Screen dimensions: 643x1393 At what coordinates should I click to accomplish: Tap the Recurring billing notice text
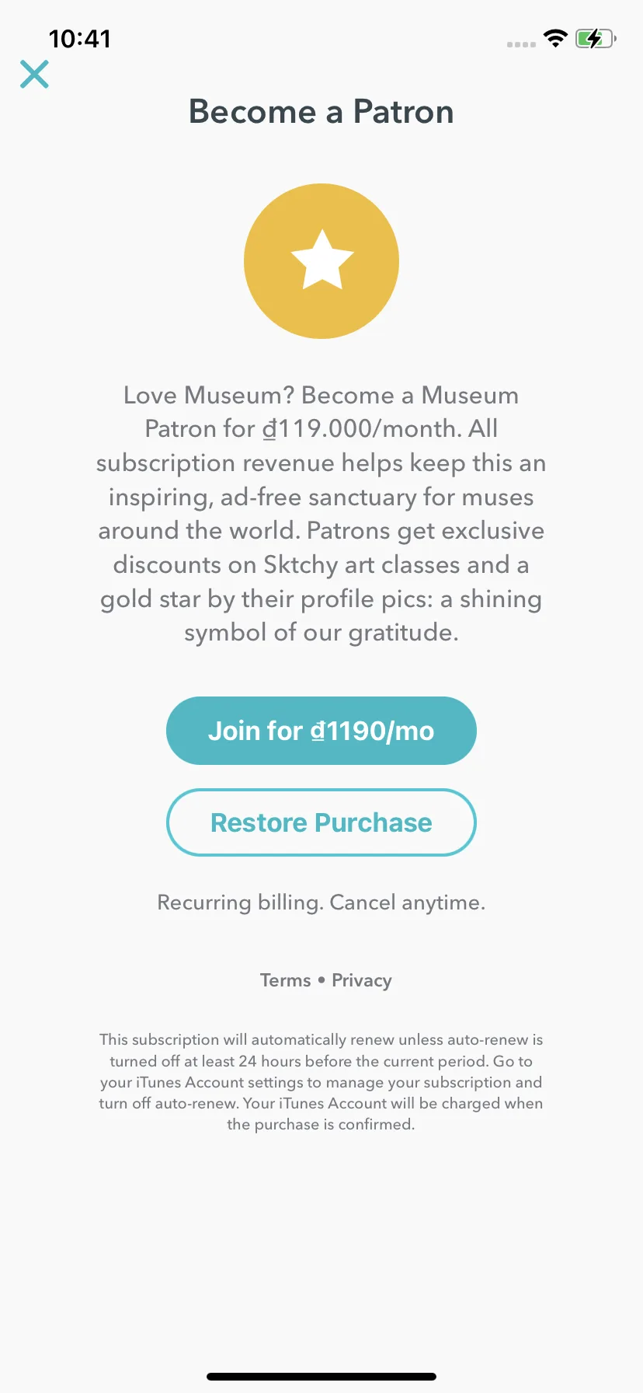[321, 902]
